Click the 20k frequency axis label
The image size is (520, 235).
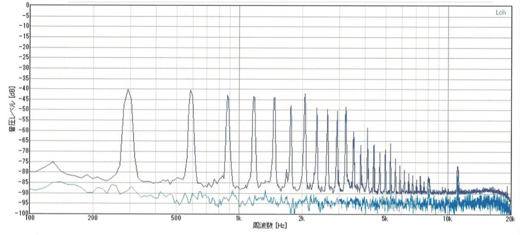[510, 219]
